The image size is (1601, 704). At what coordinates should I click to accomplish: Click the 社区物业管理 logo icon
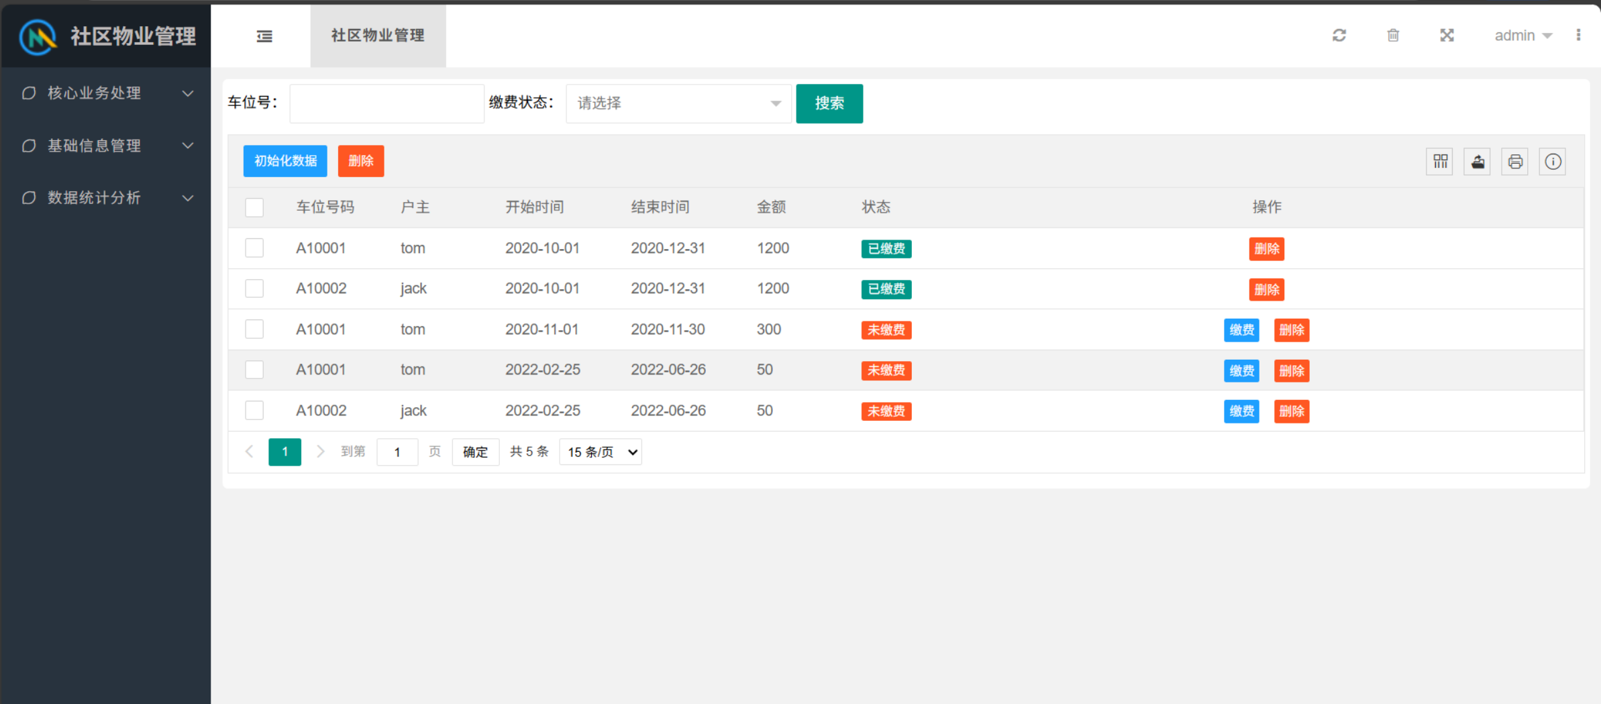[38, 36]
